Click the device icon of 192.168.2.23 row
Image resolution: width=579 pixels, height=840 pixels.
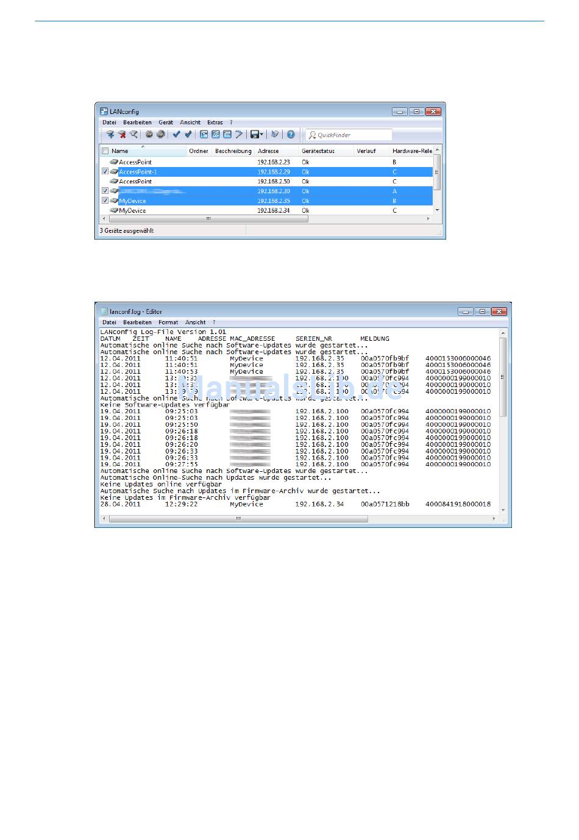[114, 162]
